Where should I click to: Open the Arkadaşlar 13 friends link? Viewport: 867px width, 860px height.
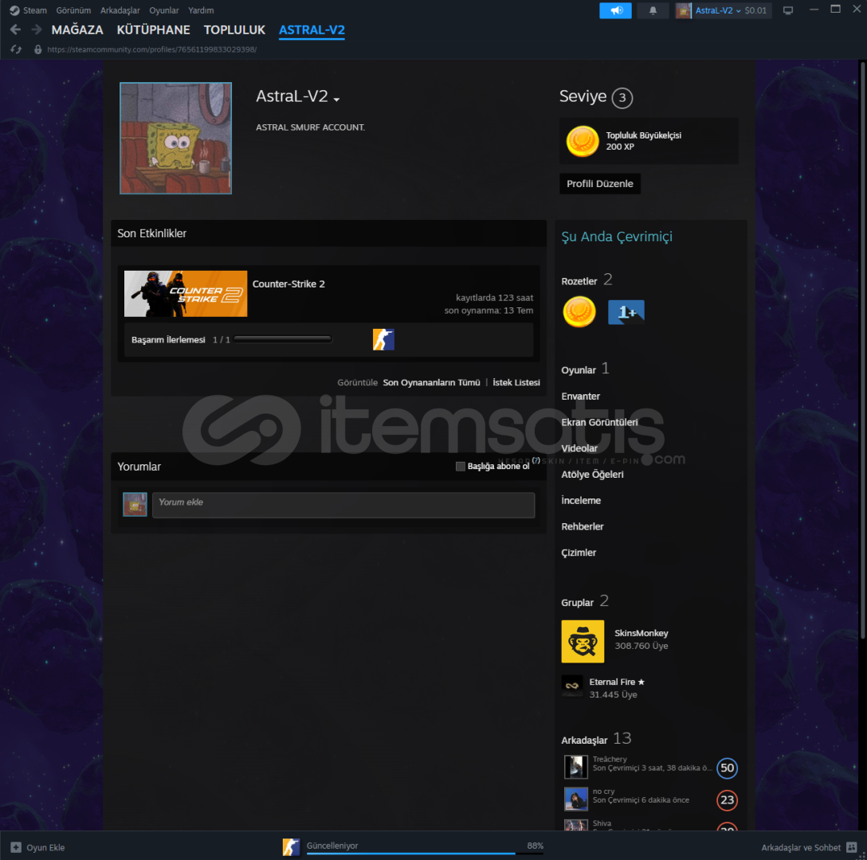(596, 739)
